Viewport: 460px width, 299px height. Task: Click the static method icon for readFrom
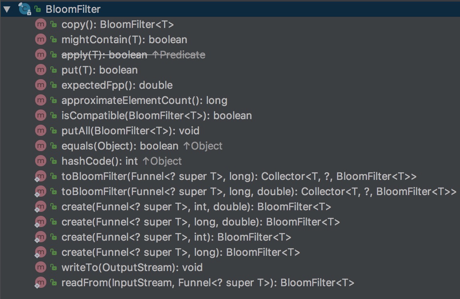40,283
